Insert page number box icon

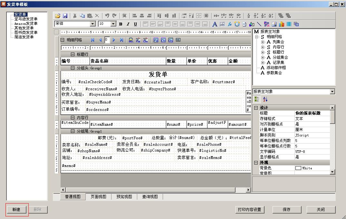[245, 24]
